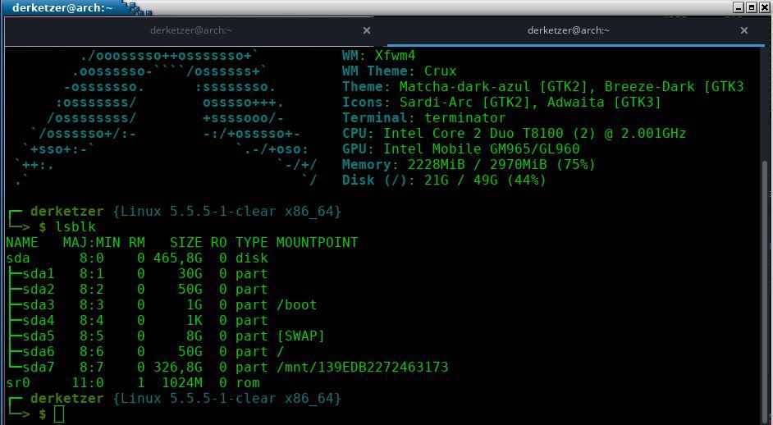Click the Memory 2228MiB / 2970MiB line
Viewport: 773px width, 425px height.
[469, 165]
